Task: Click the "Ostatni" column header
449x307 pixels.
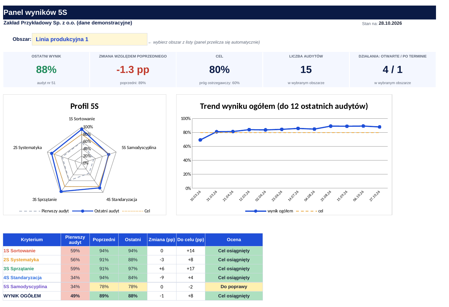Action: point(133,240)
